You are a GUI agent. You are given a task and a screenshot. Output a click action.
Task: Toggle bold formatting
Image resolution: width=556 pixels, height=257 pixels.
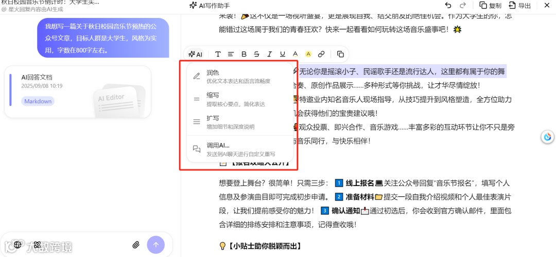point(244,54)
